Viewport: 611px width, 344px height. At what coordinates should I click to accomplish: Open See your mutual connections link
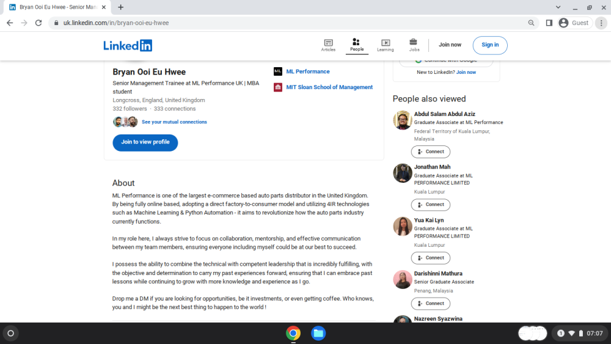174,122
